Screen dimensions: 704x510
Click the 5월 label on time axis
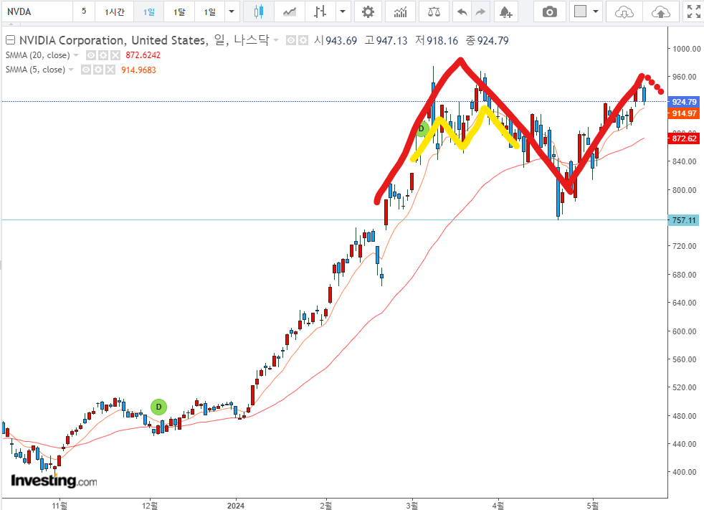(593, 506)
